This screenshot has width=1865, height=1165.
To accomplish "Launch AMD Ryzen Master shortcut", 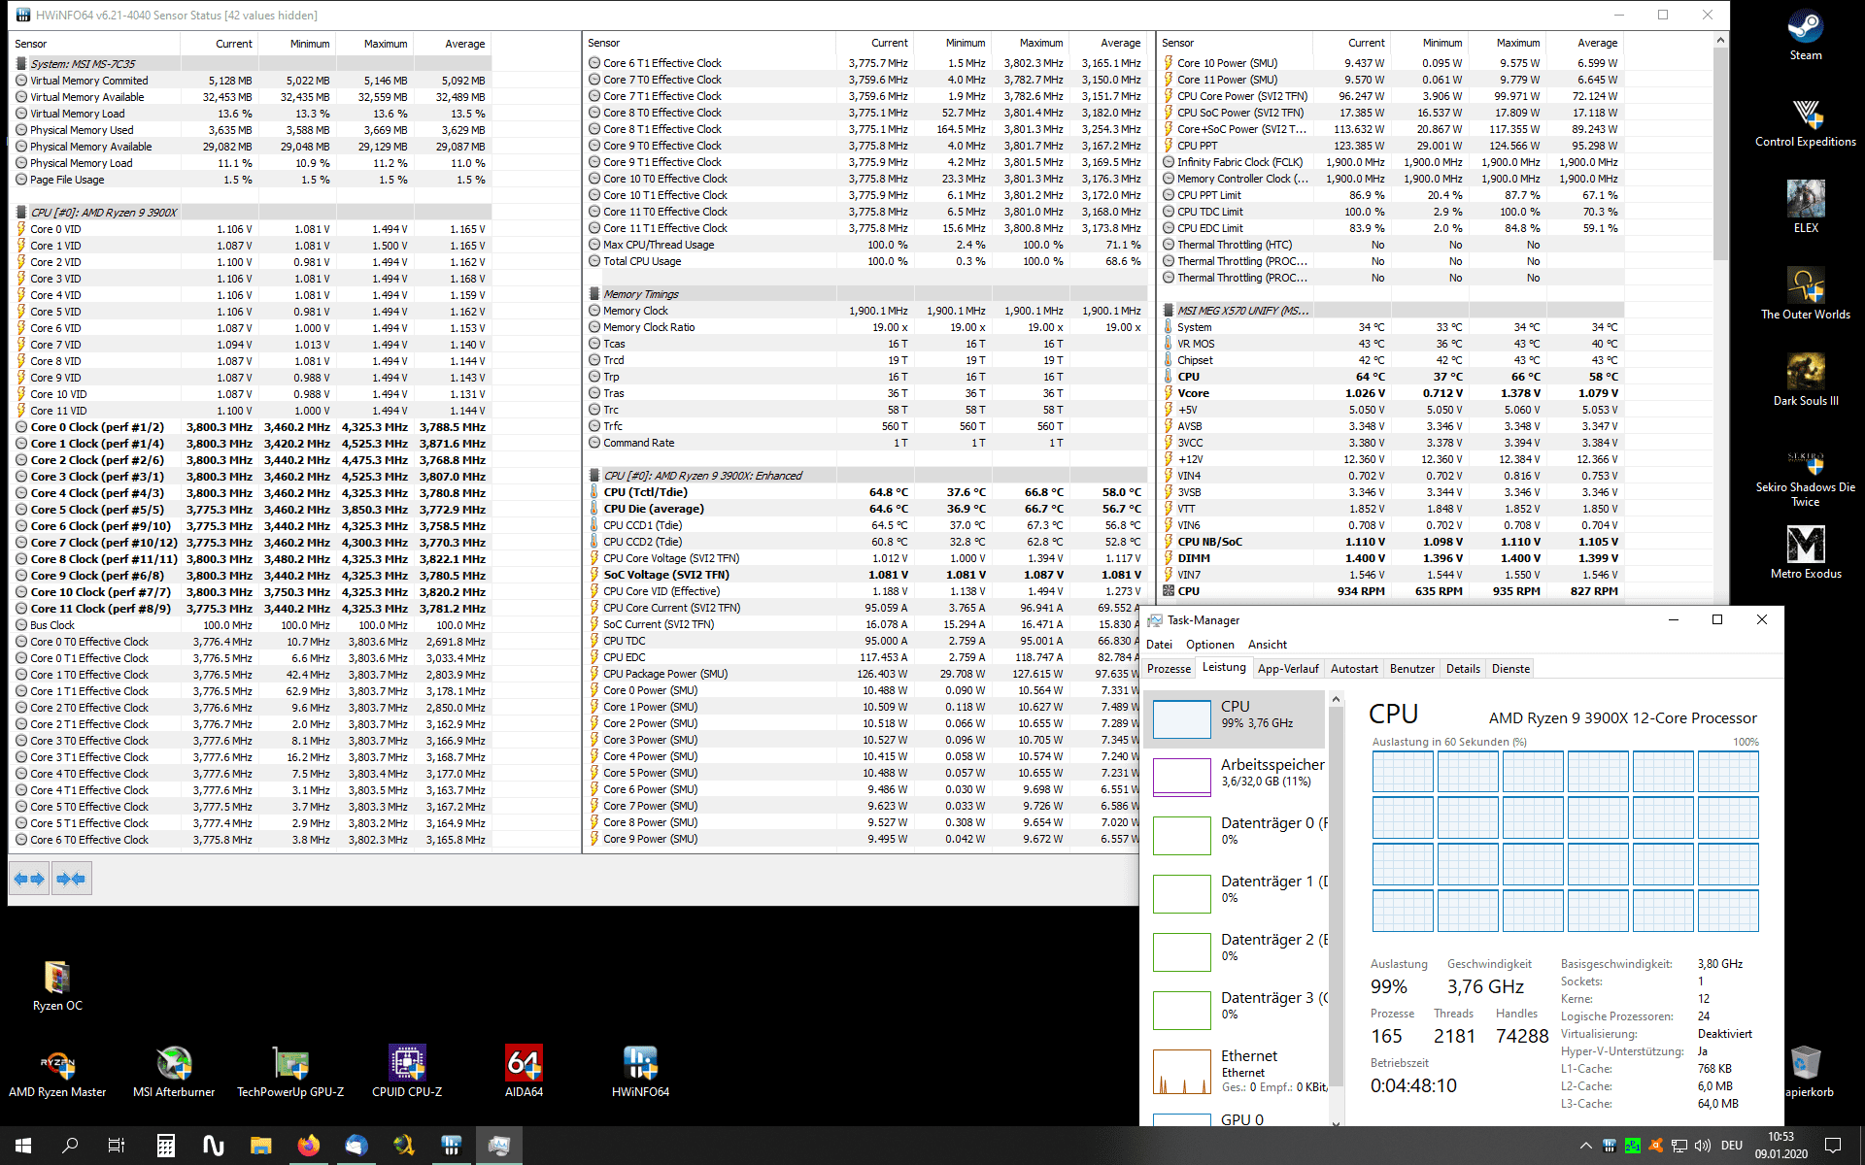I will tap(57, 1072).
